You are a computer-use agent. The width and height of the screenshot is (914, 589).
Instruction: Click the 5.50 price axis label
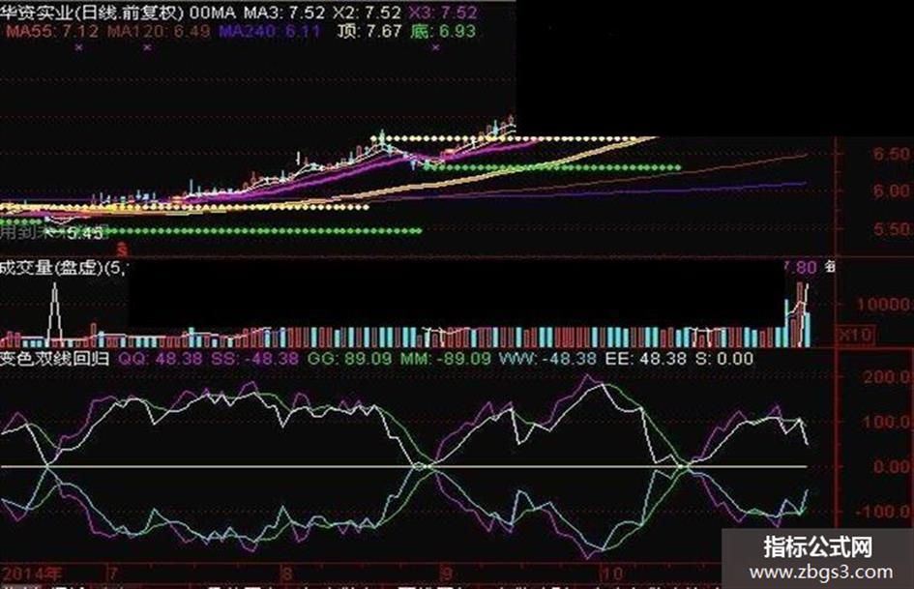tap(890, 229)
